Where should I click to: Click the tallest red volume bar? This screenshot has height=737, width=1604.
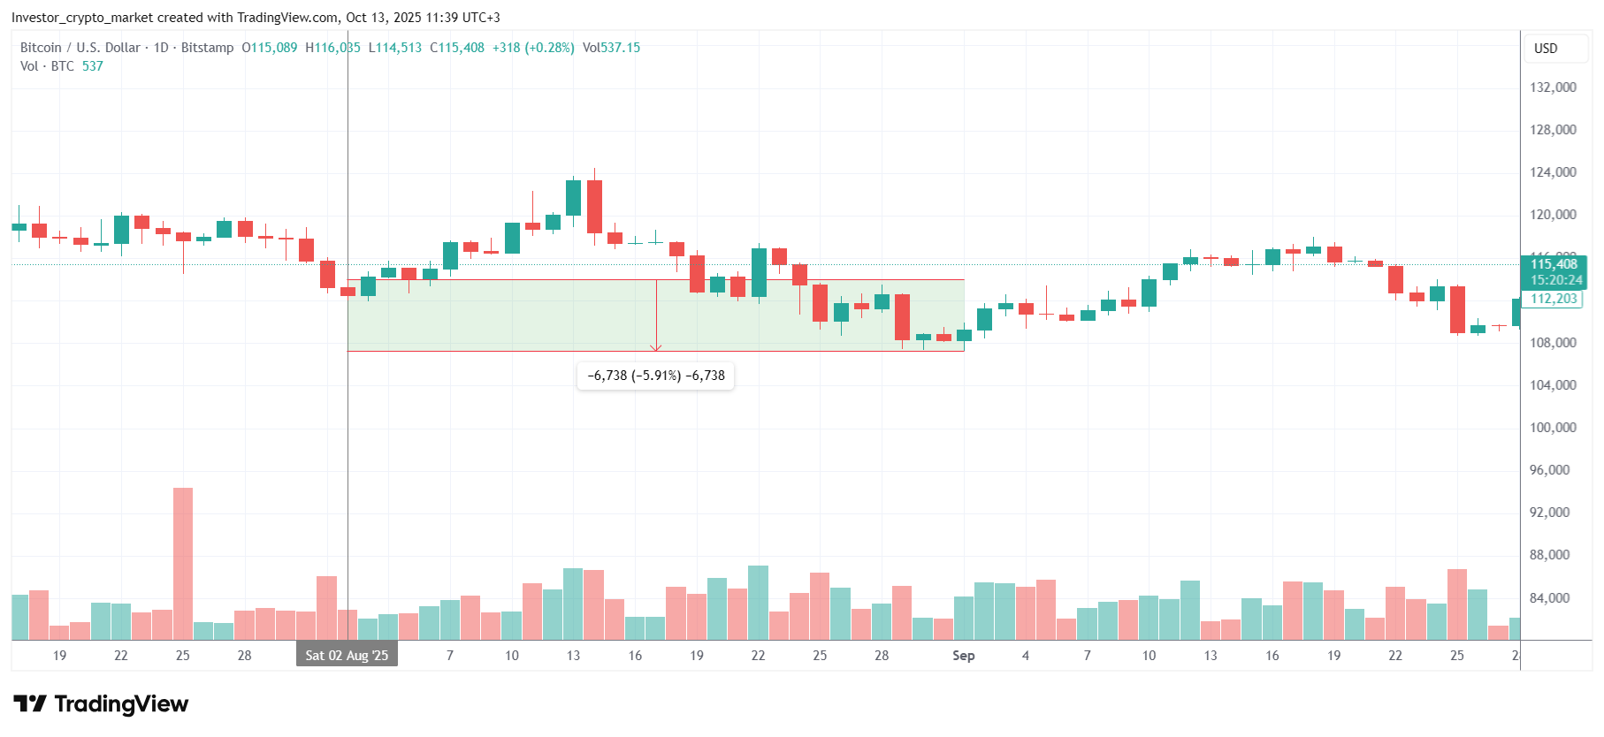(183, 563)
